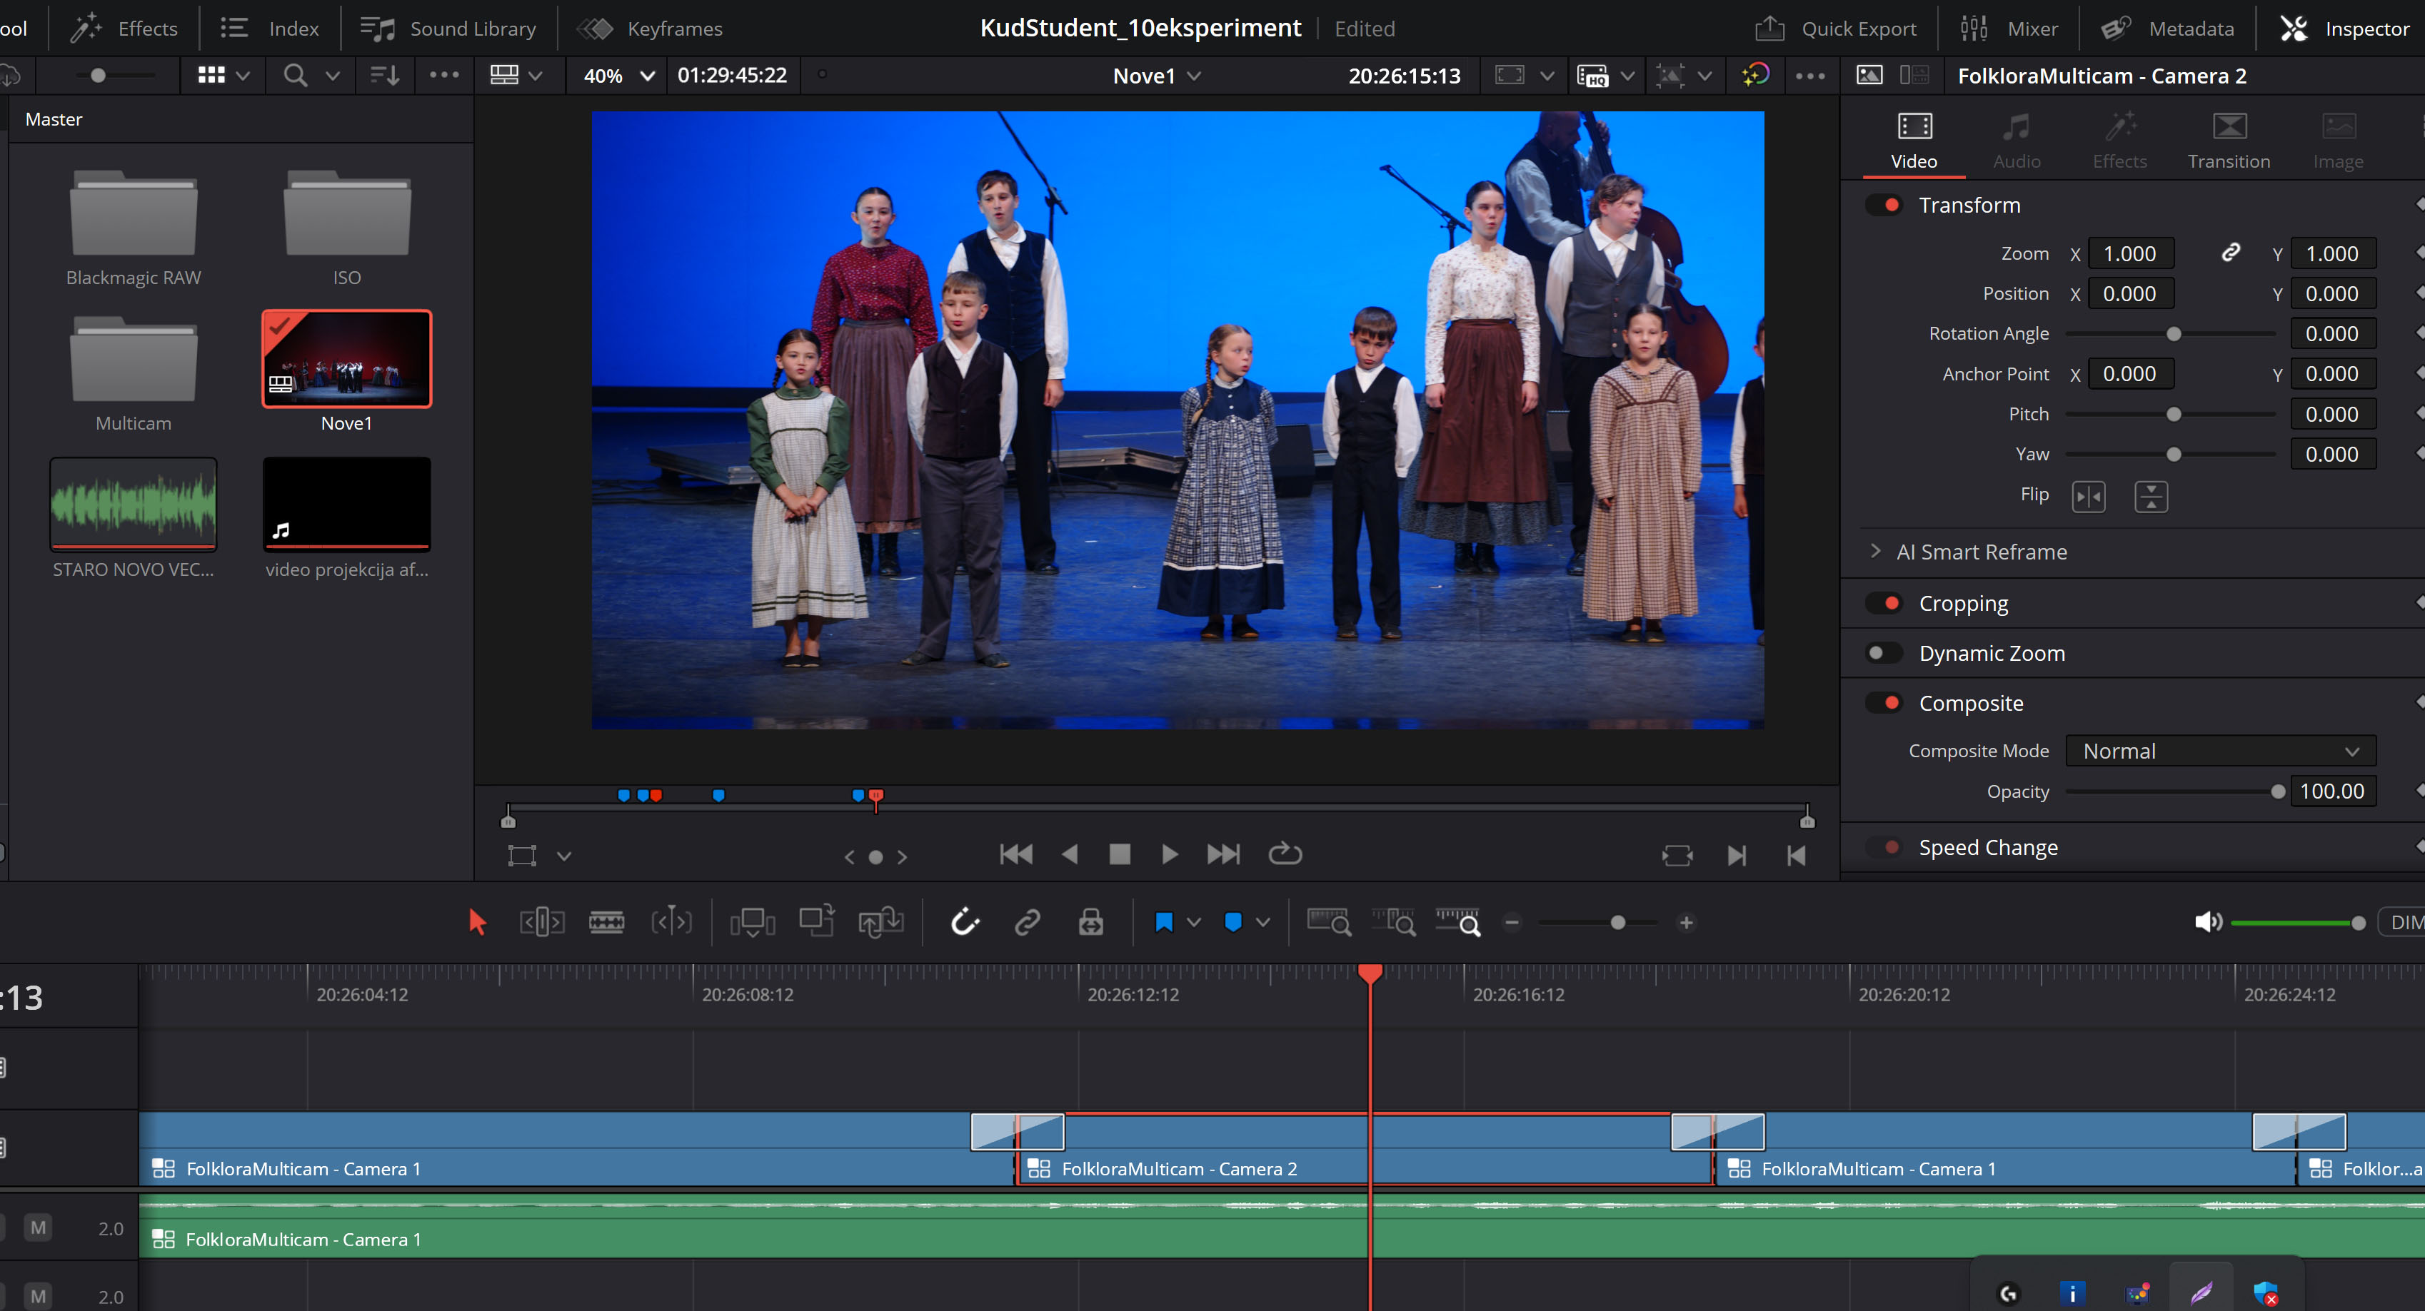Click the Detail Zoom icon
Image resolution: width=2425 pixels, height=1311 pixels.
tap(1394, 922)
